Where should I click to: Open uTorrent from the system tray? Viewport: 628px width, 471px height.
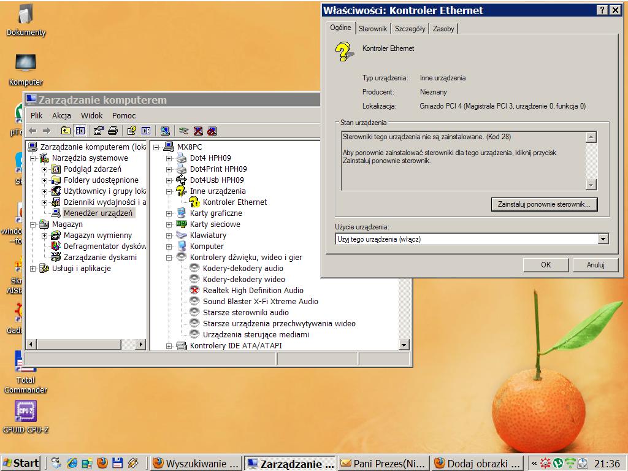click(x=558, y=463)
